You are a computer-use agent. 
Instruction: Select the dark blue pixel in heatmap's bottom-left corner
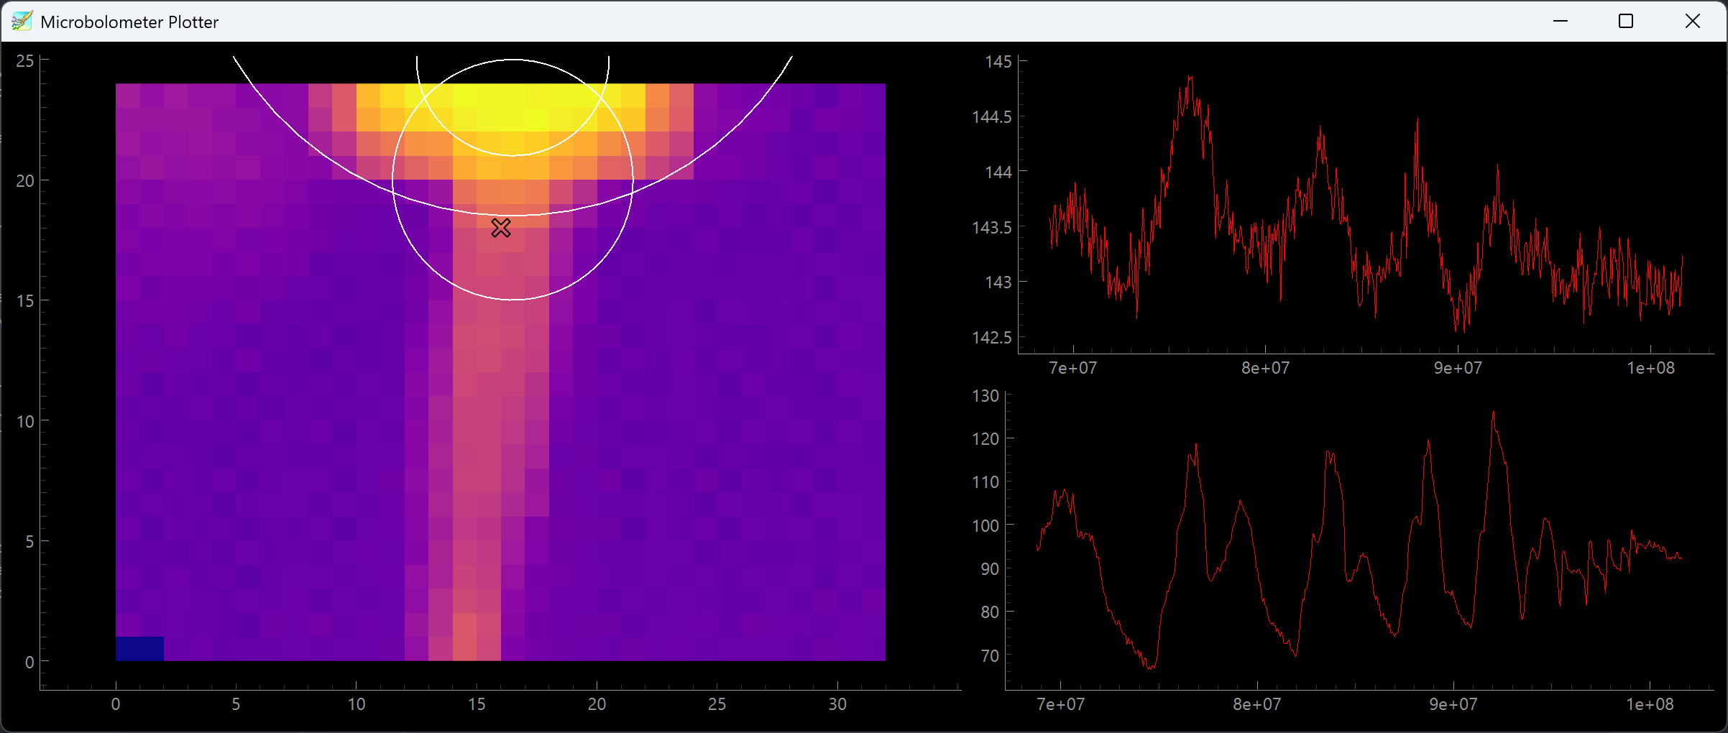point(139,648)
